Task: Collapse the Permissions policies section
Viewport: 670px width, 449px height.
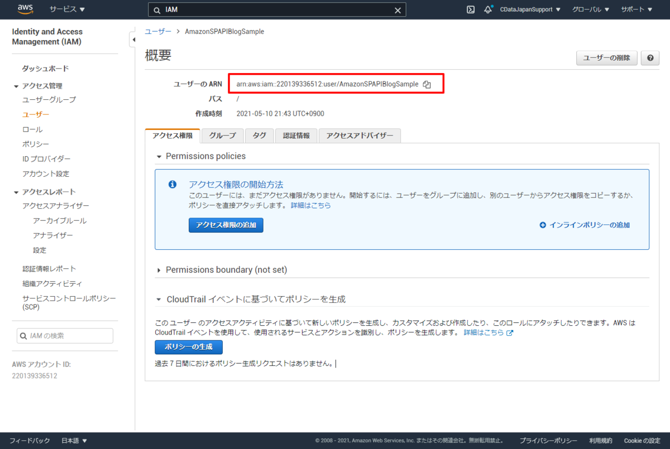Action: [x=159, y=156]
